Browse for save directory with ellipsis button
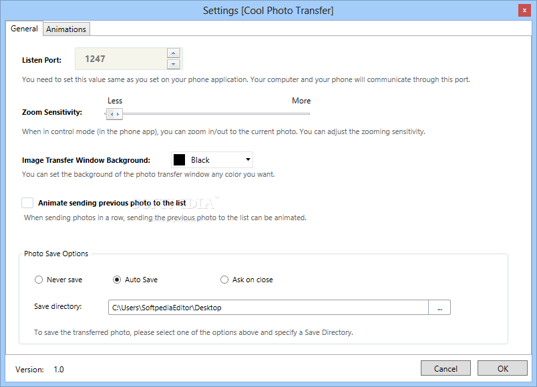This screenshot has height=387, width=537. (439, 308)
